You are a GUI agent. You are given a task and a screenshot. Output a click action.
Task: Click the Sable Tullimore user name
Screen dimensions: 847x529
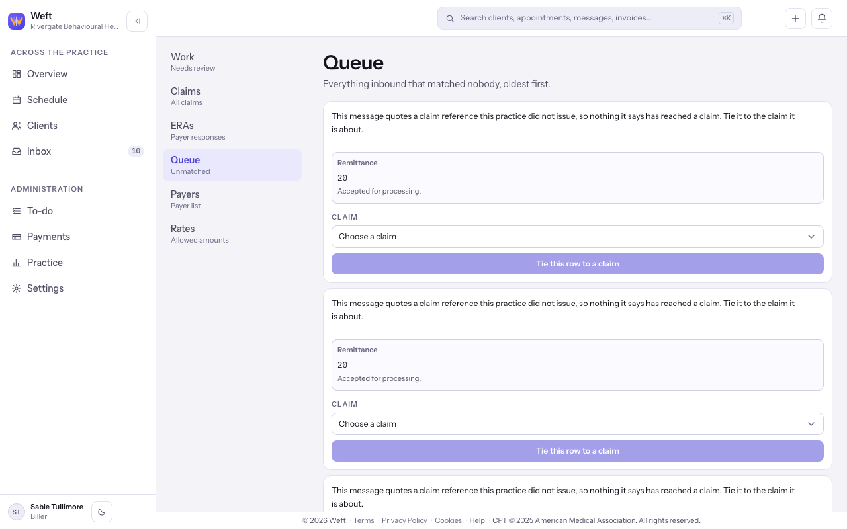[57, 507]
